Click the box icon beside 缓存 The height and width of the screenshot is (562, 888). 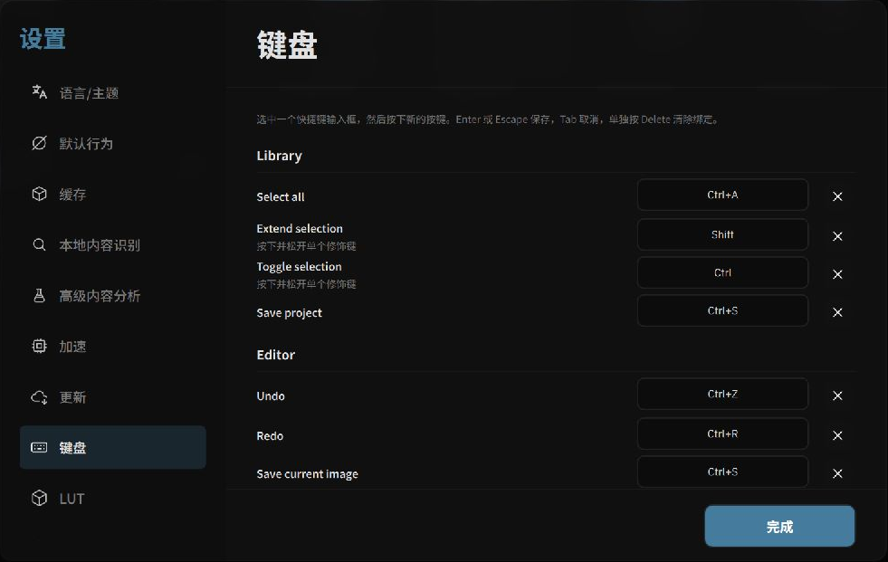tap(39, 195)
